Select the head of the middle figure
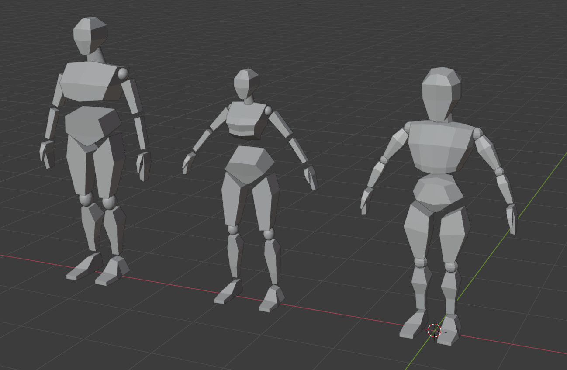This screenshot has width=567, height=370. pyautogui.click(x=245, y=81)
